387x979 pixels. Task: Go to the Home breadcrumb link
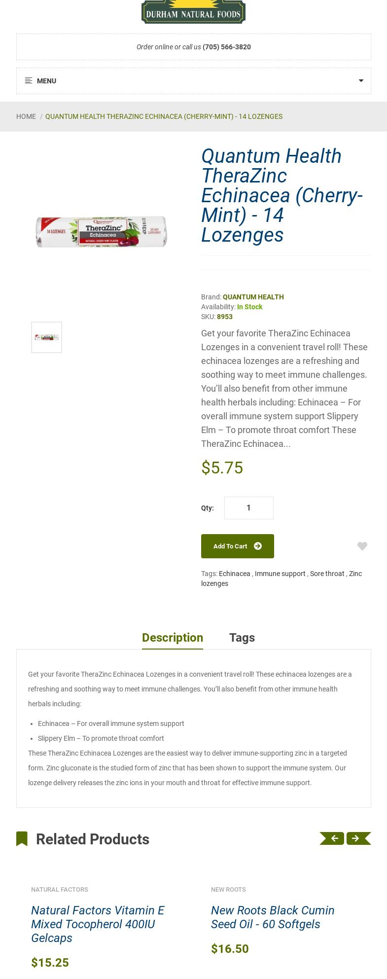(26, 116)
